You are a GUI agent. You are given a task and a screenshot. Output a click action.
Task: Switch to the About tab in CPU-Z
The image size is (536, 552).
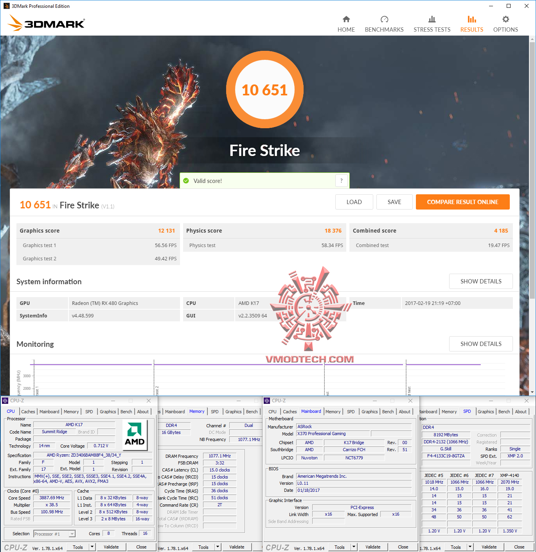point(143,411)
